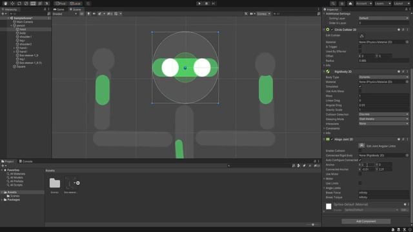Switch to the Scene tab
413x232 pixels.
[x=76, y=10]
